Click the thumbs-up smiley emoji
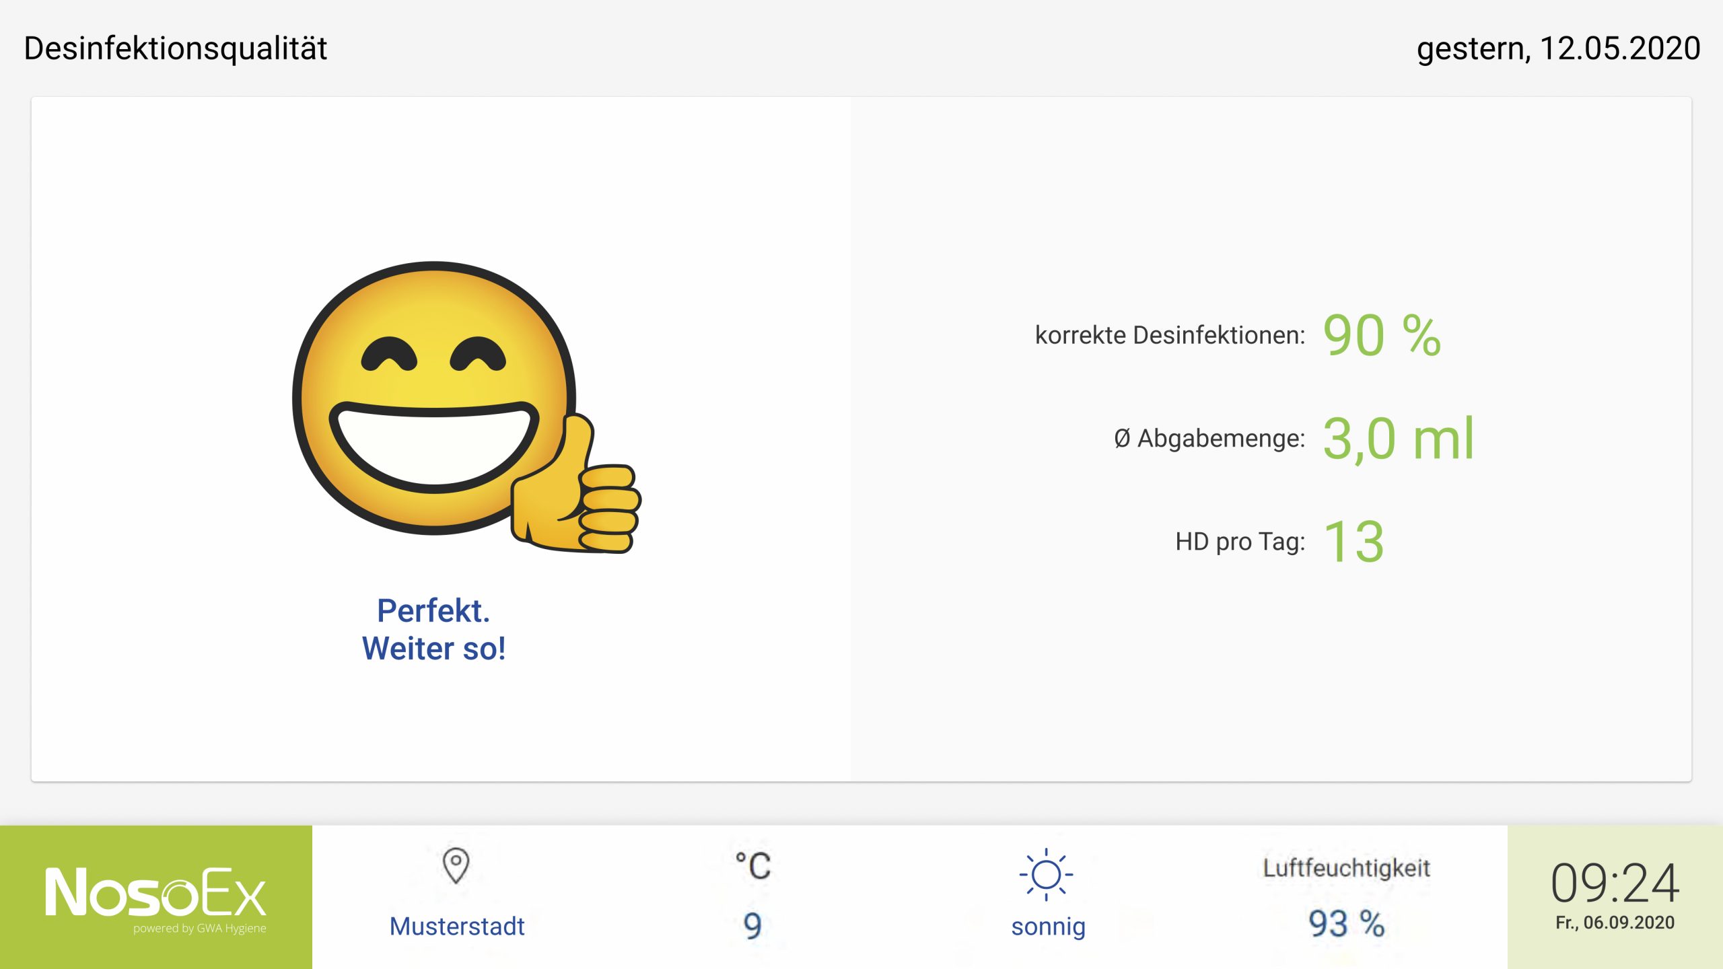The width and height of the screenshot is (1723, 969). [x=466, y=407]
